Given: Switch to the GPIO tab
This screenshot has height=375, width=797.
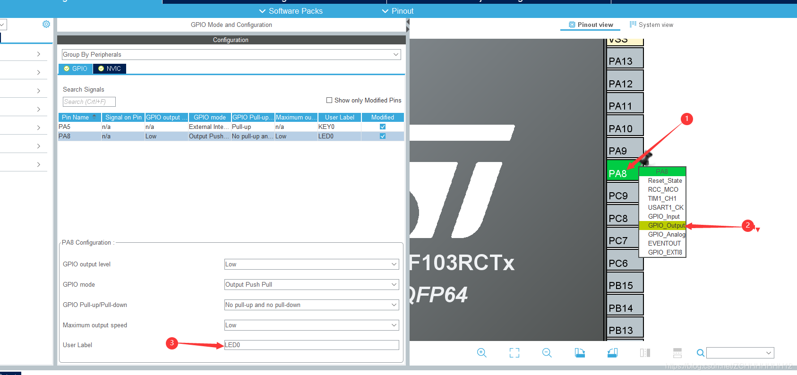Looking at the screenshot, I should click(76, 68).
